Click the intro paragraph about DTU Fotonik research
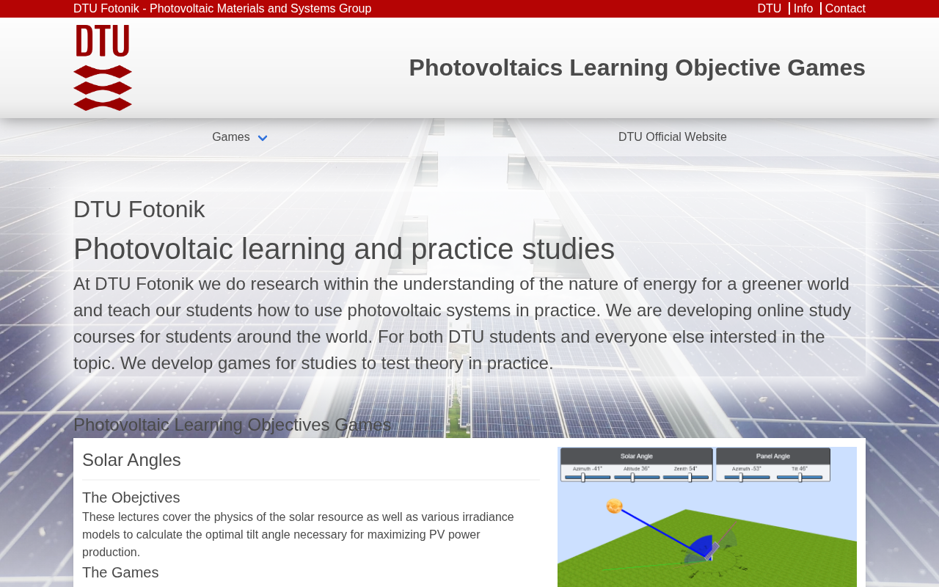The width and height of the screenshot is (939, 587). pyautogui.click(x=462, y=324)
